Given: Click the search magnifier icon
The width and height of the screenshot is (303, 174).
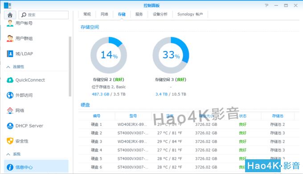Looking at the screenshot, I should point(24,15).
